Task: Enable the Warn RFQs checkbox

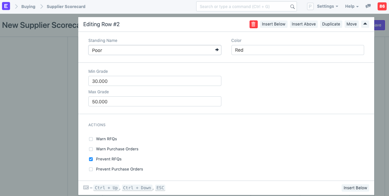Action: pos(91,139)
